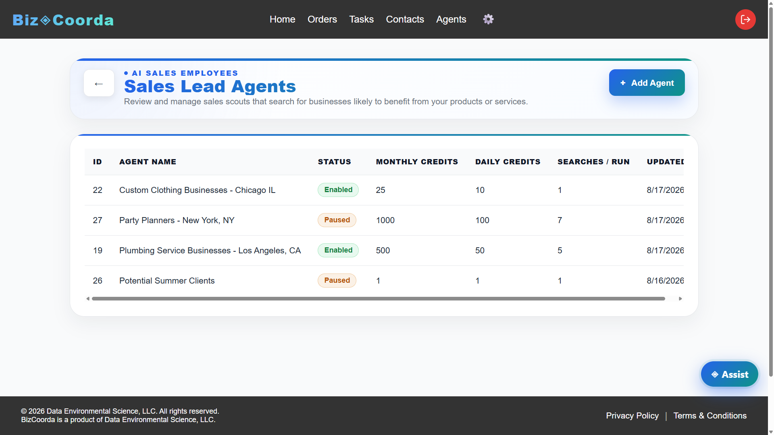Click the Enabled badge for Plumbing Service Businesses
Image resolution: width=774 pixels, height=435 pixels.
point(338,250)
